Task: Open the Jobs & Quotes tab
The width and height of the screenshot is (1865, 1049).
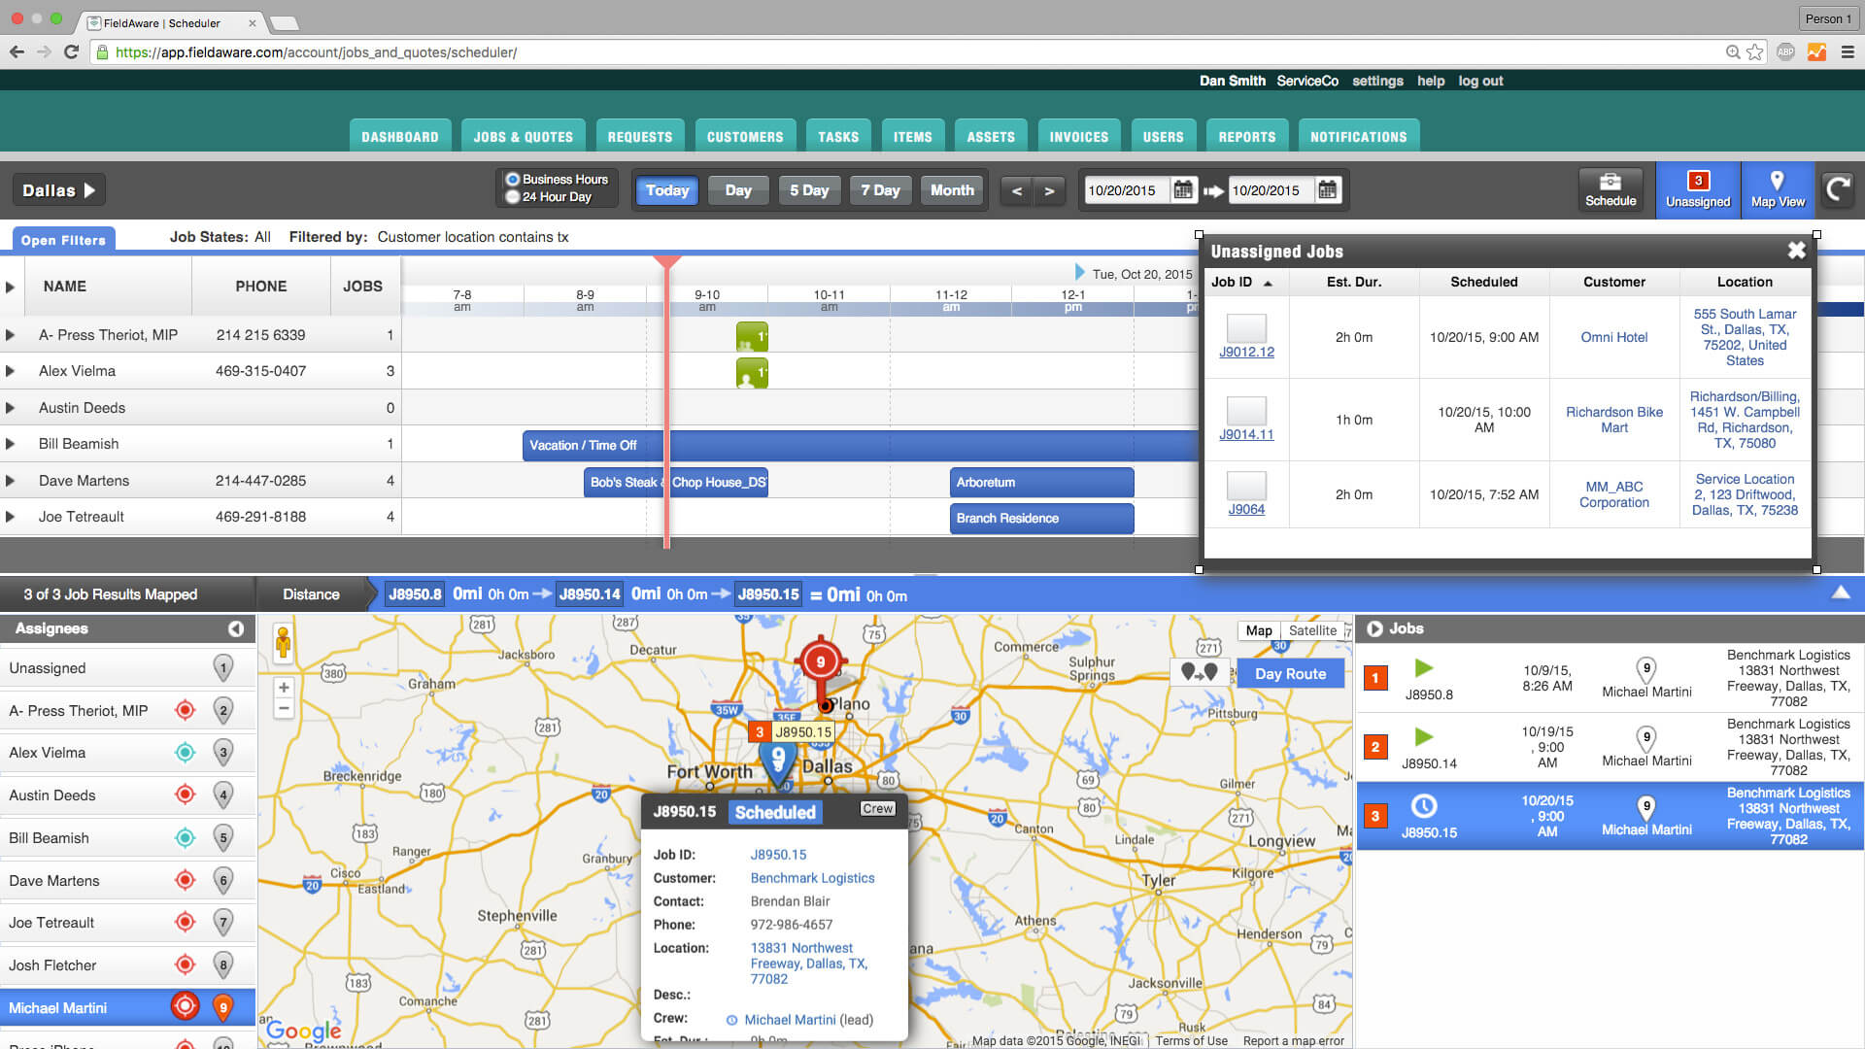Action: pyautogui.click(x=523, y=136)
